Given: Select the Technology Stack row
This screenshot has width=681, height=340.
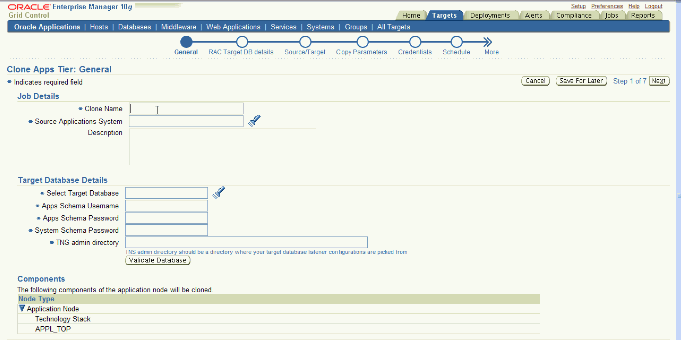Looking at the screenshot, I should [x=278, y=319].
